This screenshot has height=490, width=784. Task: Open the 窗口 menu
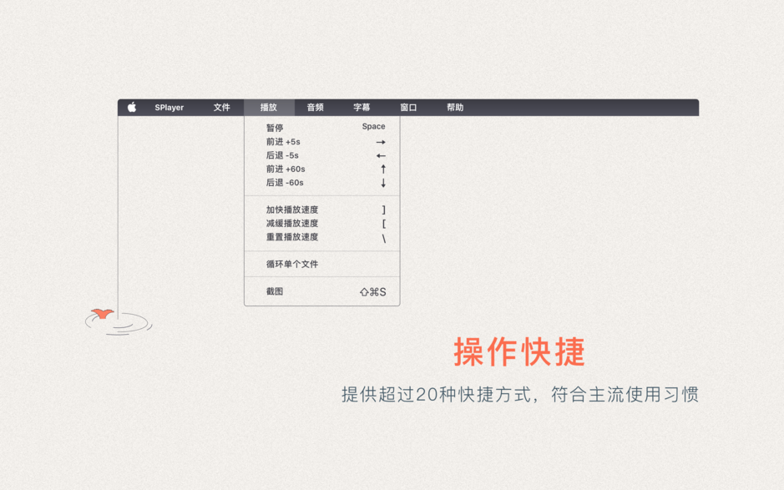(x=408, y=107)
